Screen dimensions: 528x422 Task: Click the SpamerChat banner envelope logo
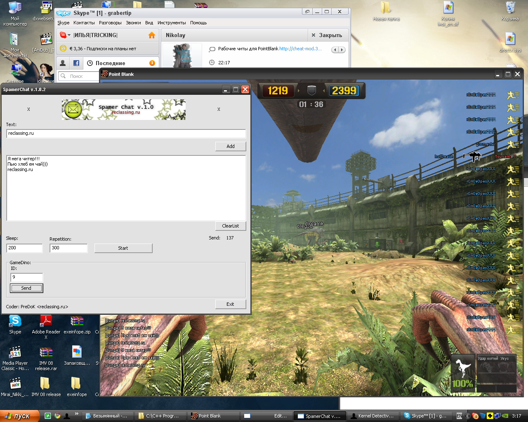click(x=73, y=110)
